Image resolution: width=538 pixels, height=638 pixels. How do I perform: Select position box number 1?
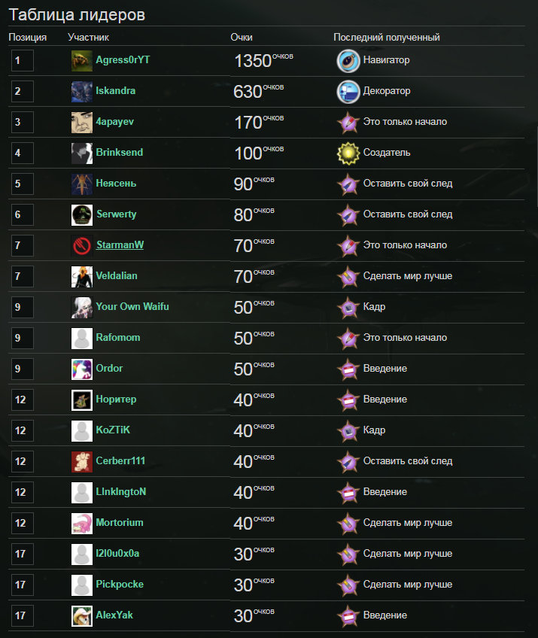pyautogui.click(x=23, y=60)
